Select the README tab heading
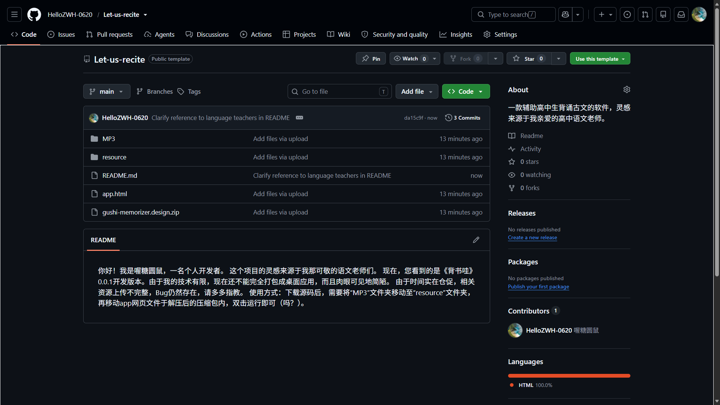 click(103, 240)
